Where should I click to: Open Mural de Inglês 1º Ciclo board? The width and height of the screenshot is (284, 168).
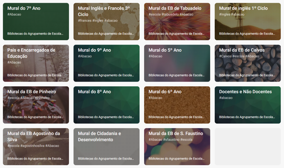(247, 22)
